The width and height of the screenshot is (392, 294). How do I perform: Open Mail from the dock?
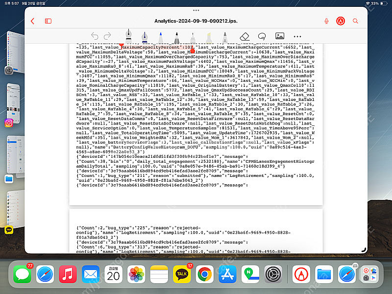(91, 274)
